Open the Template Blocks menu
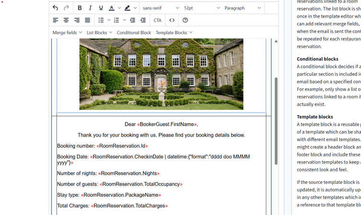 174,33
